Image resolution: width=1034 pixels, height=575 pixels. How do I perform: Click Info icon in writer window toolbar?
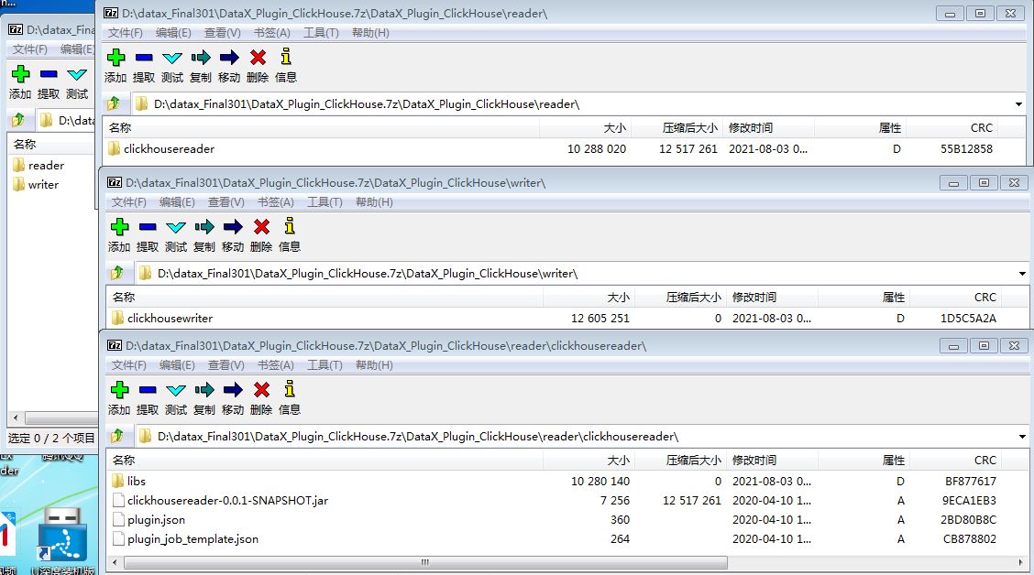click(290, 226)
